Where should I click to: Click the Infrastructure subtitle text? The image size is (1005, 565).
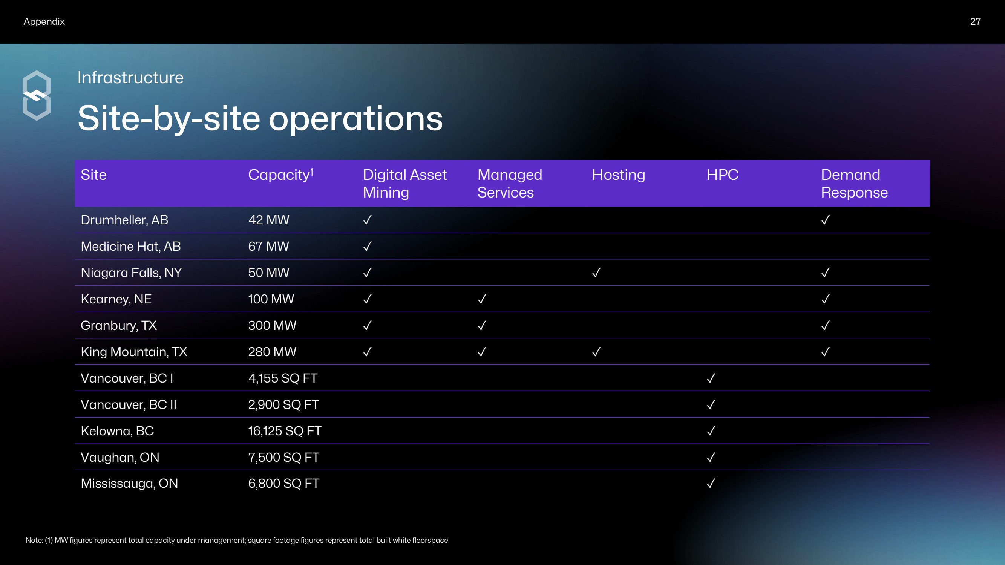click(130, 78)
